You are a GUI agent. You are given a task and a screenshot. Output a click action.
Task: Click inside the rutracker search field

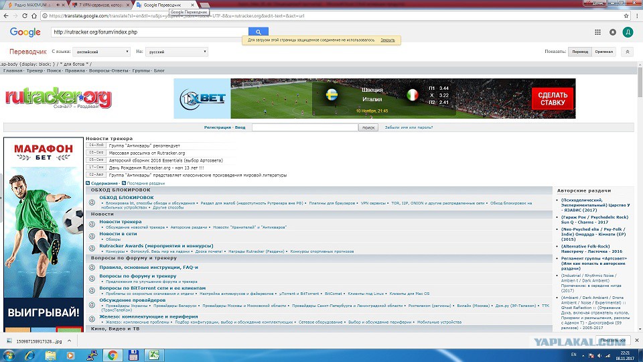[x=305, y=127]
